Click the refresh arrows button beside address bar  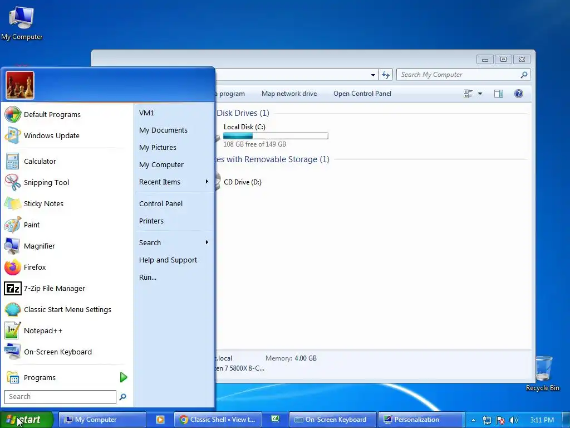point(385,75)
